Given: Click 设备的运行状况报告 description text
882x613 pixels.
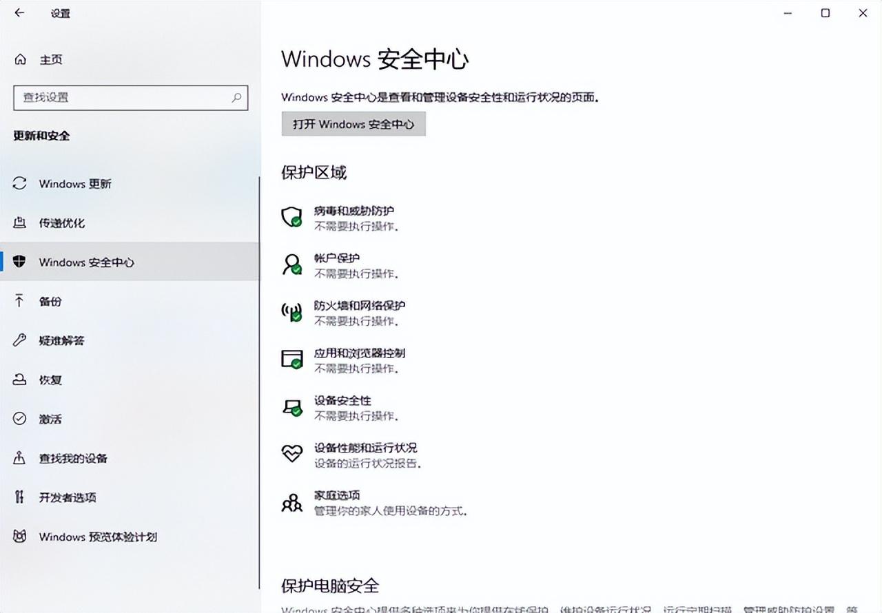Looking at the screenshot, I should 367,464.
